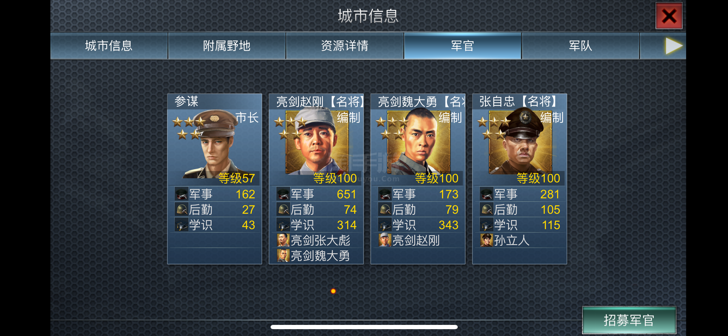This screenshot has height=336, width=728.
Task: Select the 亮剑魏大勇 officer portrait
Action: (x=418, y=142)
